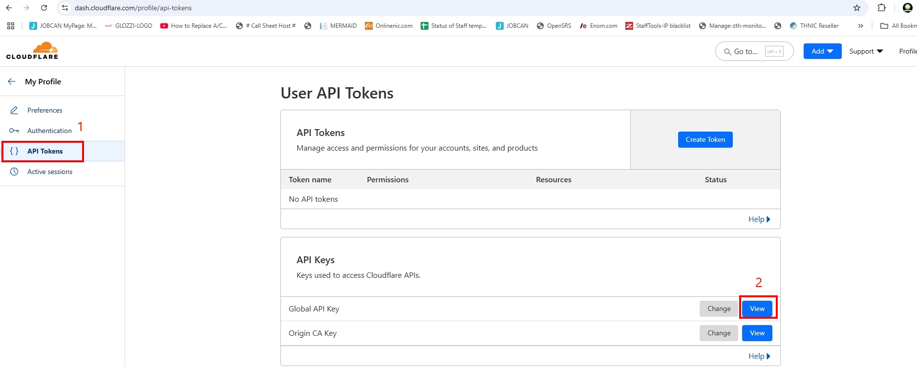The image size is (917, 367).
Task: Go back using browser back arrow
Action: (9, 8)
